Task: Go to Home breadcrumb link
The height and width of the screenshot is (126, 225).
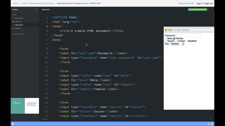Action: (x=15, y=3)
